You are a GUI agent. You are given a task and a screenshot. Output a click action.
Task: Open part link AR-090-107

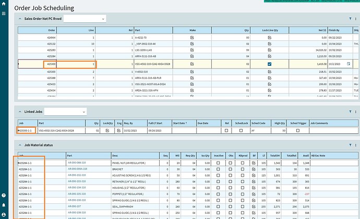[x=74, y=206]
